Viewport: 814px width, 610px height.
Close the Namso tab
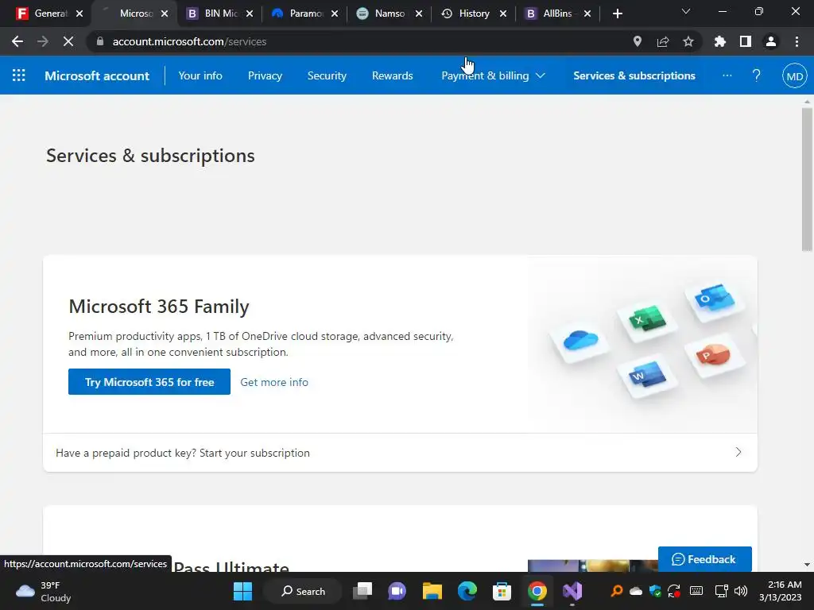point(419,14)
